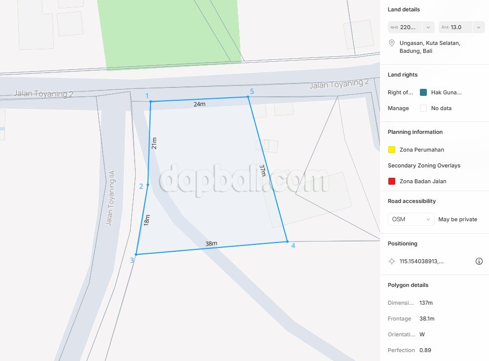Toggle the red Zona Badan Jalan swatch
This screenshot has height=361, width=489.
click(x=392, y=181)
